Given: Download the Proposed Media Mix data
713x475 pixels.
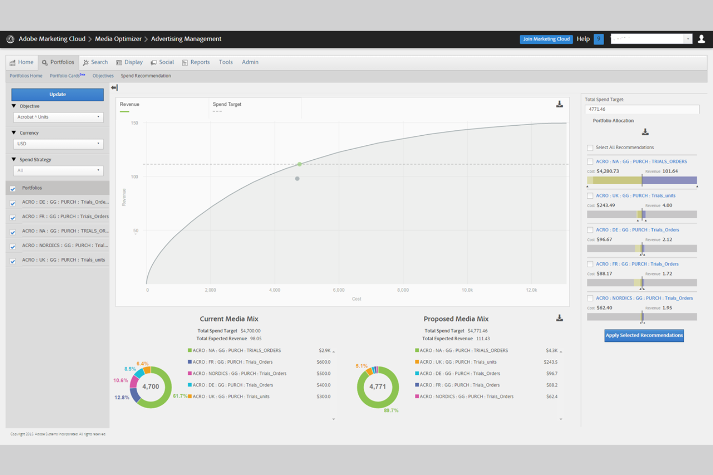Looking at the screenshot, I should click(x=559, y=318).
